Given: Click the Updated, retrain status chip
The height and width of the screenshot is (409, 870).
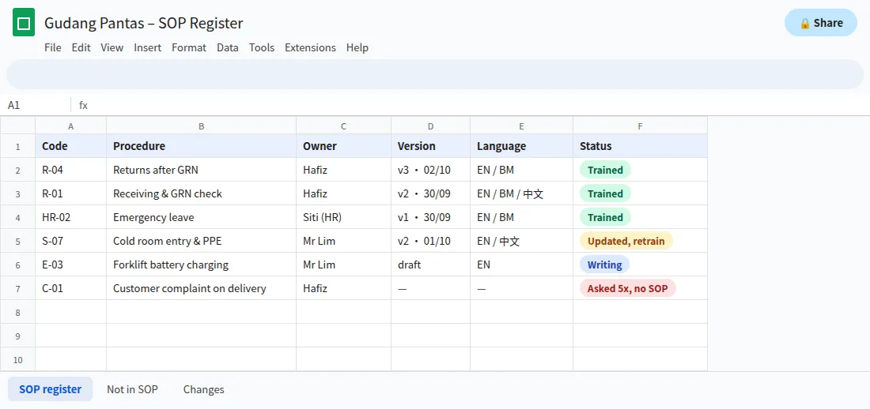Looking at the screenshot, I should click(x=626, y=241).
